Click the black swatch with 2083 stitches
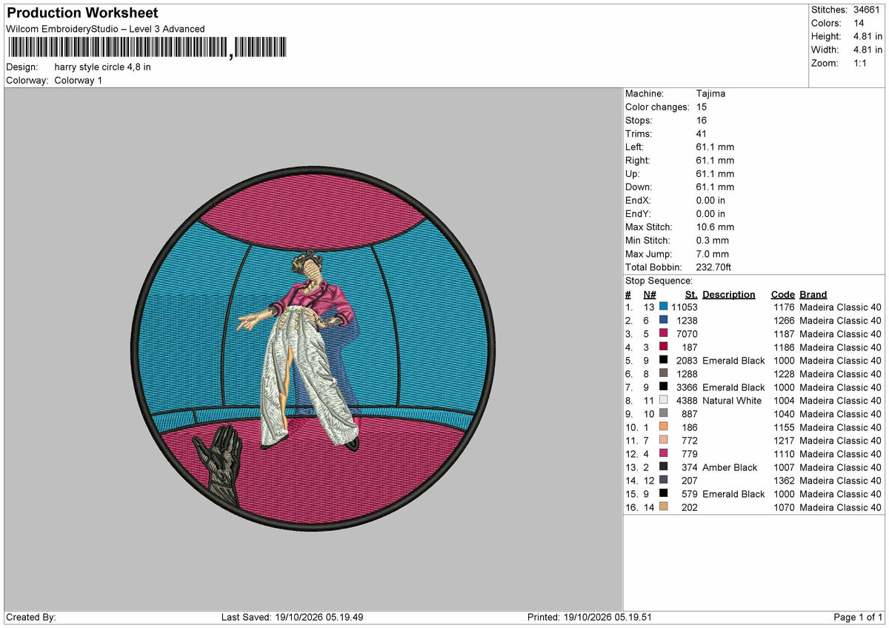The image size is (889, 628). click(663, 361)
